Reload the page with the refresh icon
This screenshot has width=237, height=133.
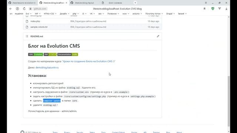coord(24,9)
